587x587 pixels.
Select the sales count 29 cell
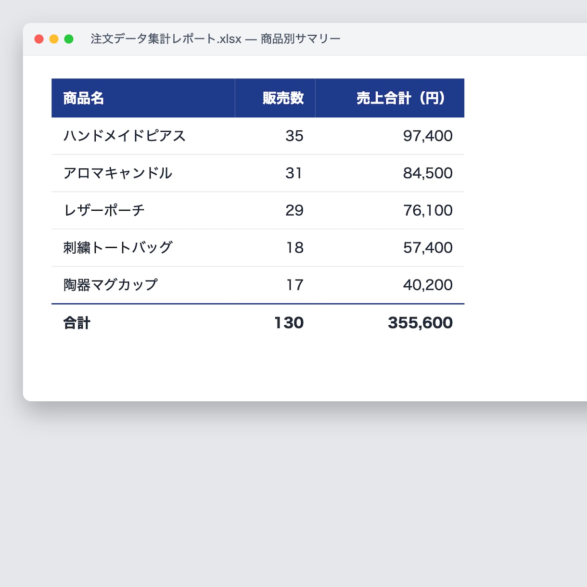coord(275,210)
